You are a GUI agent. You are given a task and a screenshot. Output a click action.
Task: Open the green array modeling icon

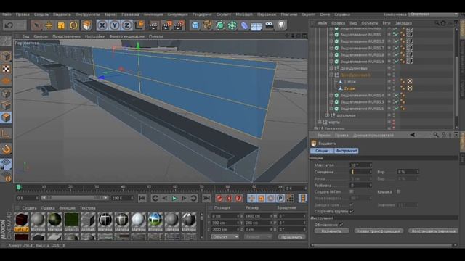click(x=232, y=25)
